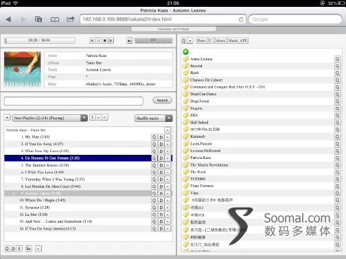Click the D icon for My Man

161,137
